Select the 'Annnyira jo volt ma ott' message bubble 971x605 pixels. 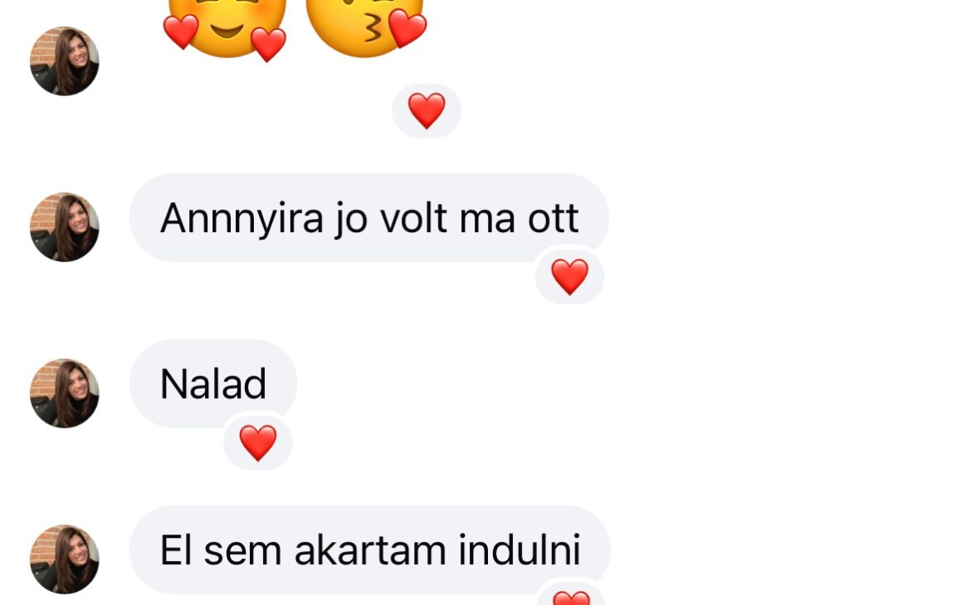tap(369, 217)
